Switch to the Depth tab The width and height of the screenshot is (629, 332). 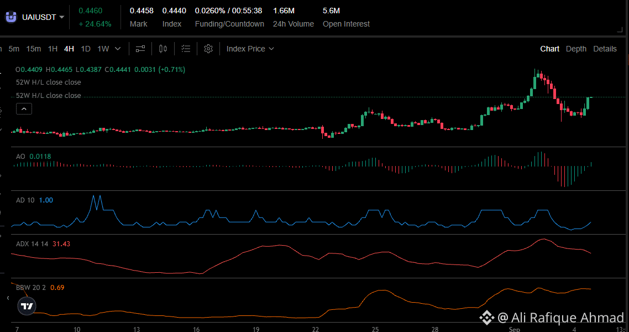click(576, 49)
